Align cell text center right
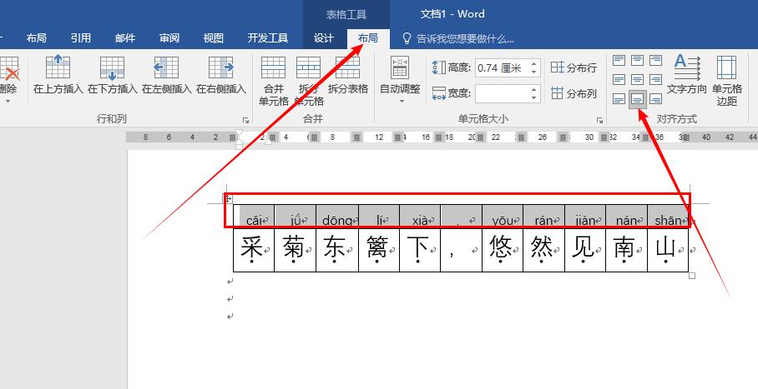 click(656, 80)
